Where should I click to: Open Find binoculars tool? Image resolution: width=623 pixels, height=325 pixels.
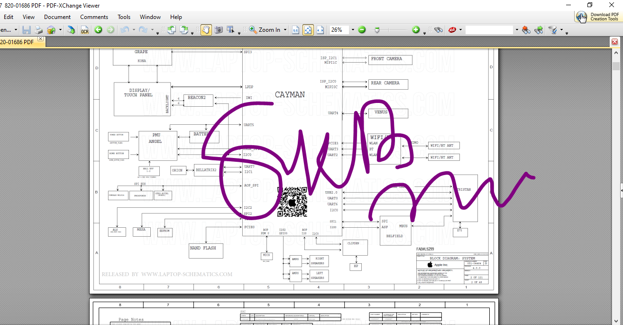pyautogui.click(x=438, y=30)
